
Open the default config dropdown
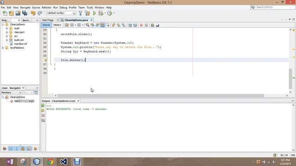pos(61,13)
